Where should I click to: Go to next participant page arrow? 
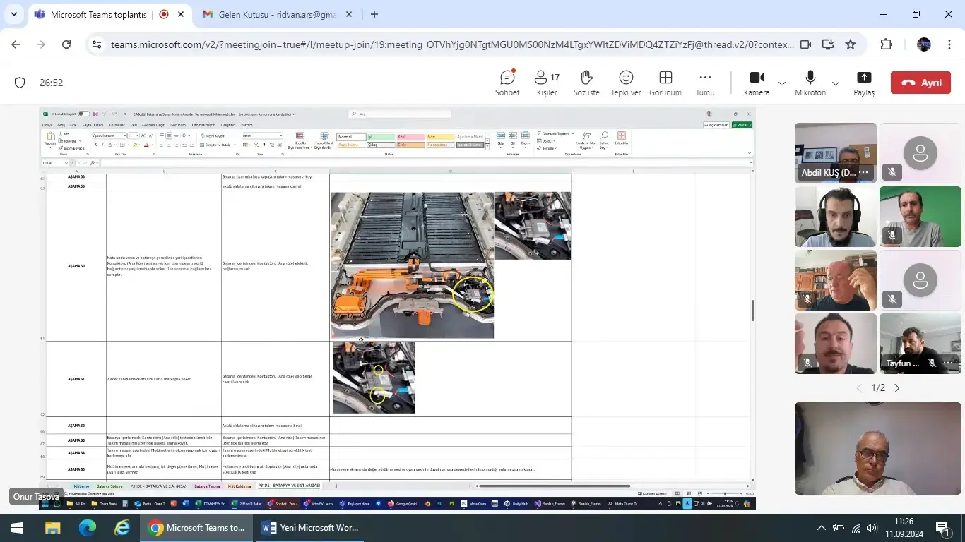(x=897, y=388)
